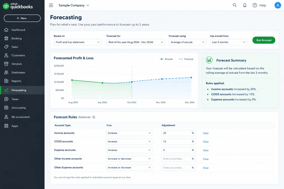Click the Forecast legend entry
Viewport: 284px width, 189px height.
coord(186,59)
